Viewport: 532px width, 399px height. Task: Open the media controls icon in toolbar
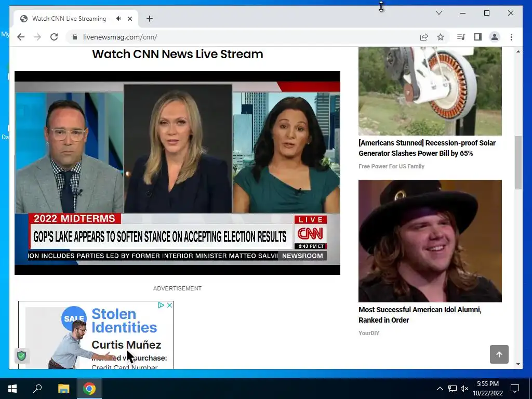point(461,37)
